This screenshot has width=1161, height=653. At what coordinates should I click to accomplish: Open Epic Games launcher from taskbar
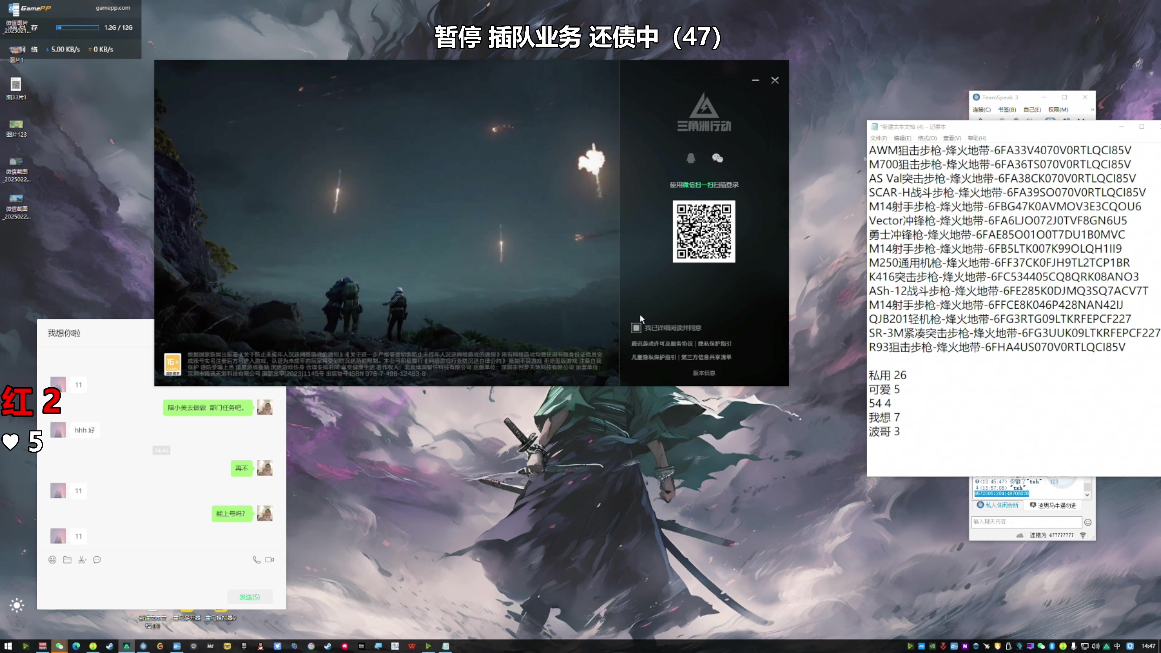244,646
